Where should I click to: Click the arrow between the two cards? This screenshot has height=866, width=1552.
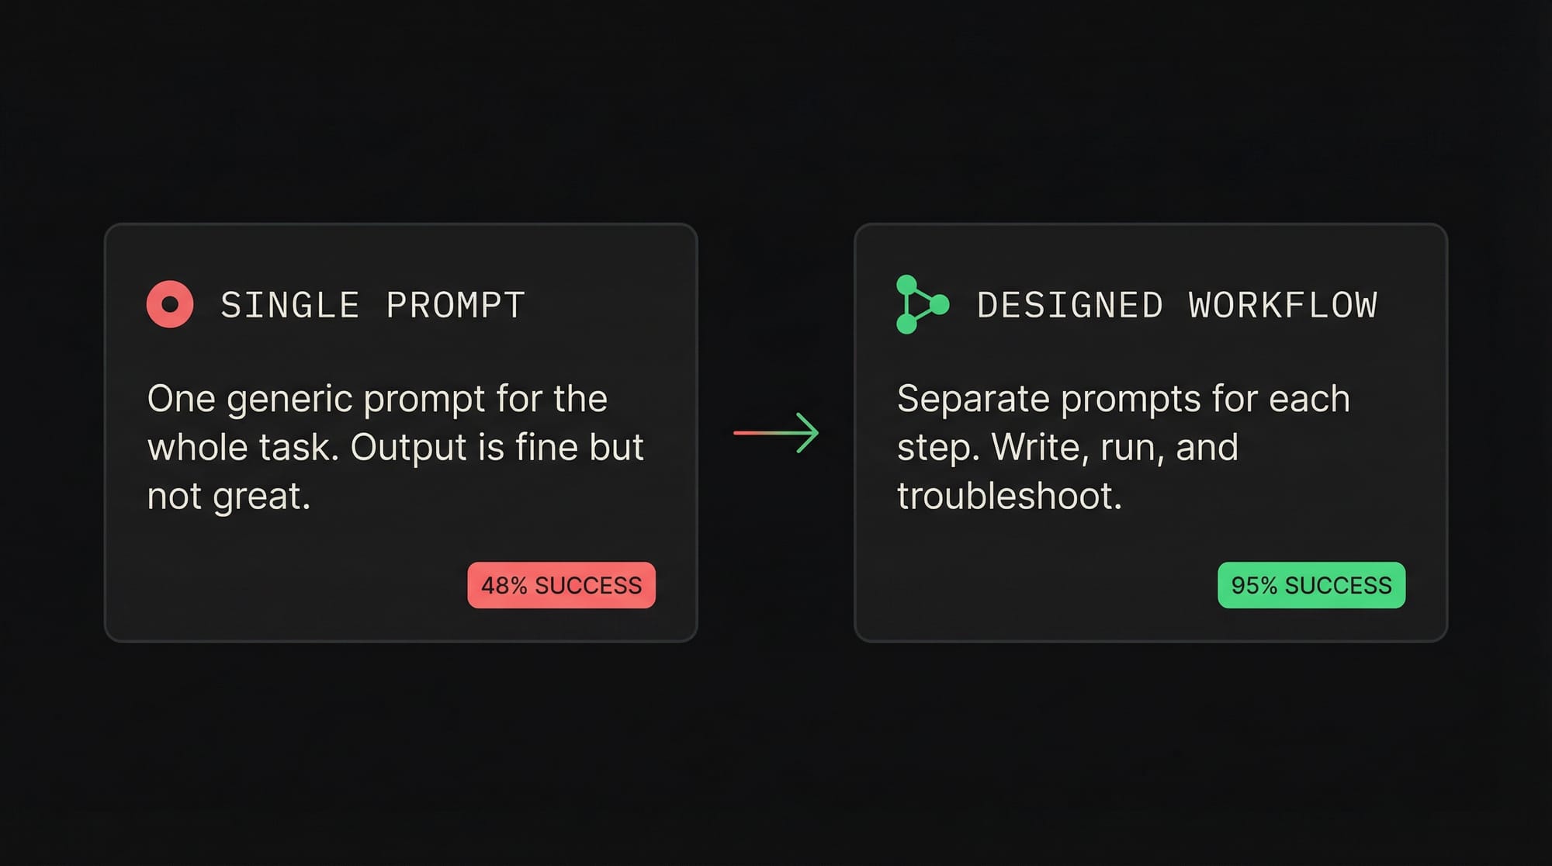click(x=775, y=432)
